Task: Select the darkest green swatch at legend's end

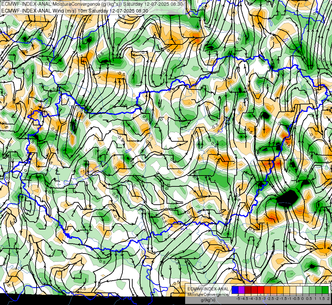Action: pyautogui.click(x=325, y=290)
